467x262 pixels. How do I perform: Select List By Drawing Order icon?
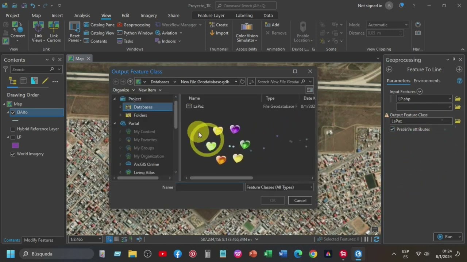(x=12, y=81)
